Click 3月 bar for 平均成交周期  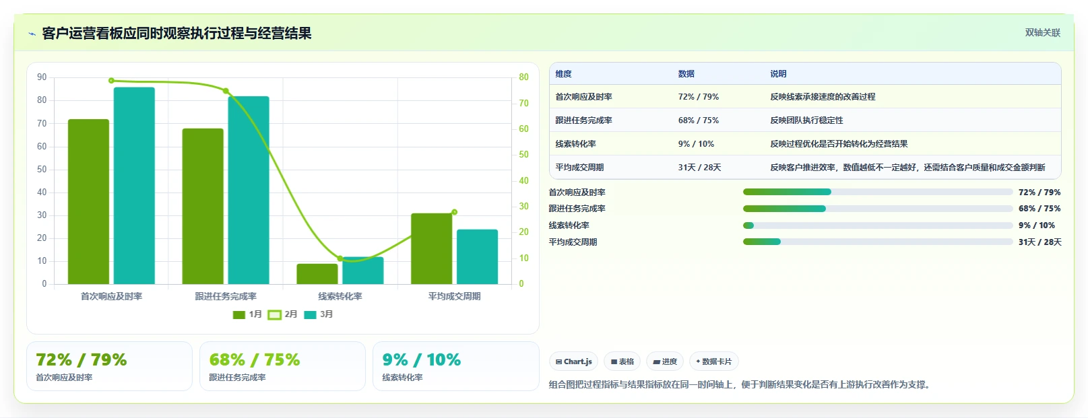[x=478, y=256]
